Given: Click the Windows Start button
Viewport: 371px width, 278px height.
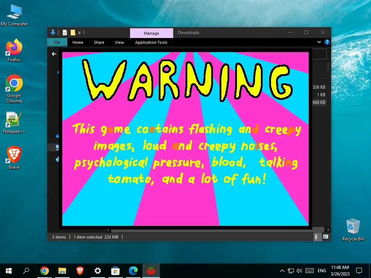Looking at the screenshot, I should (x=9, y=271).
